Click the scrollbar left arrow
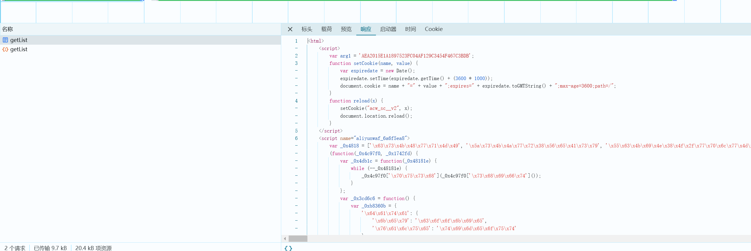The image size is (751, 251). (285, 238)
